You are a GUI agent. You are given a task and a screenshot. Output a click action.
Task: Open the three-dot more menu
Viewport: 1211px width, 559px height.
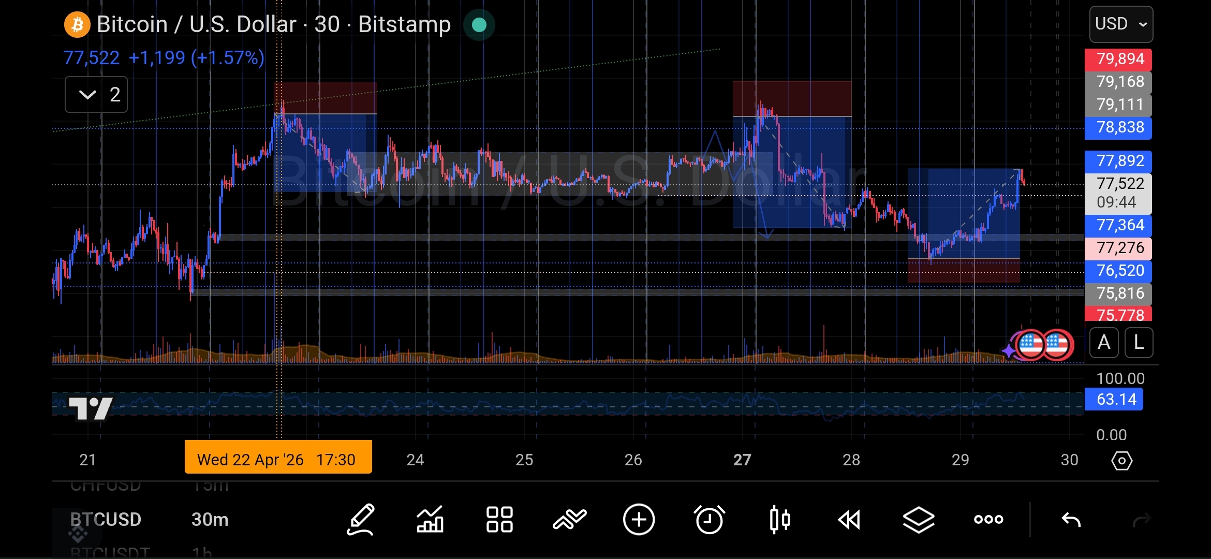pos(988,519)
